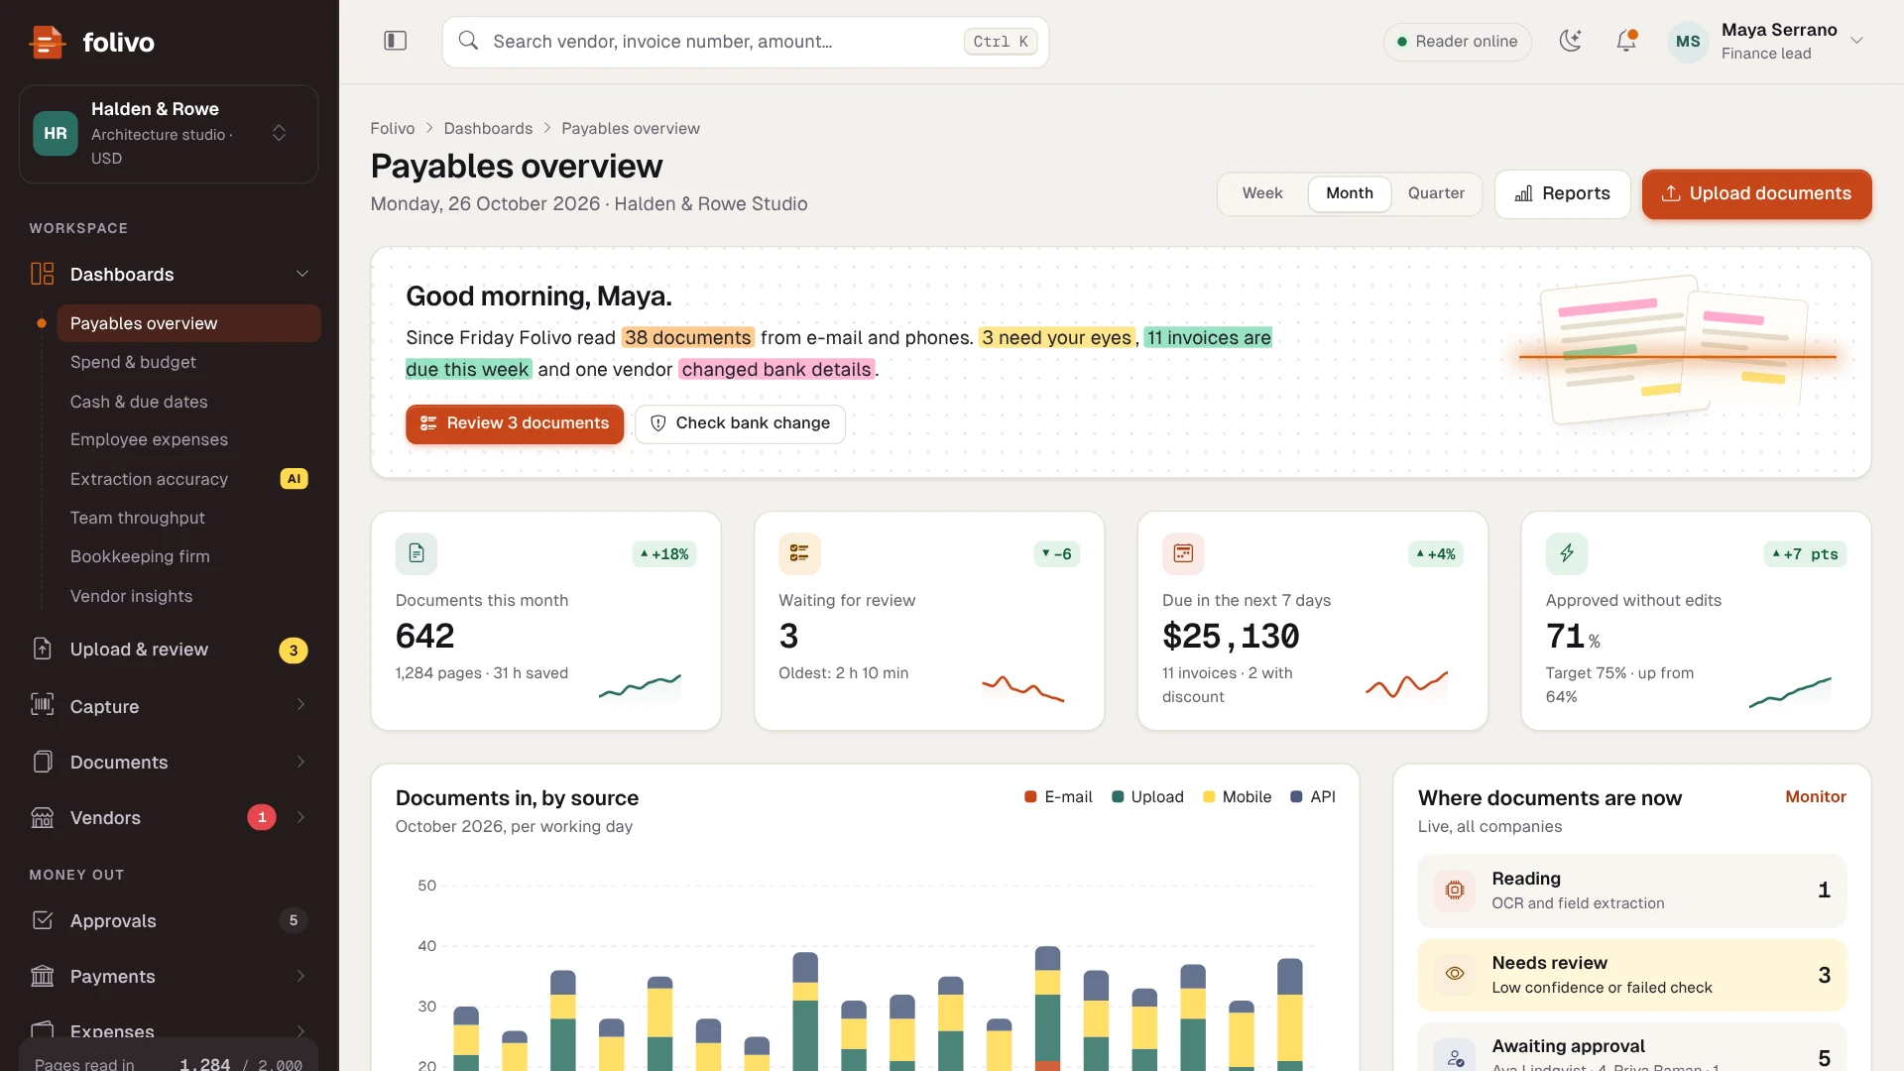Expand the Payments menu chevron
Image resolution: width=1904 pixels, height=1071 pixels.
pyautogui.click(x=300, y=976)
